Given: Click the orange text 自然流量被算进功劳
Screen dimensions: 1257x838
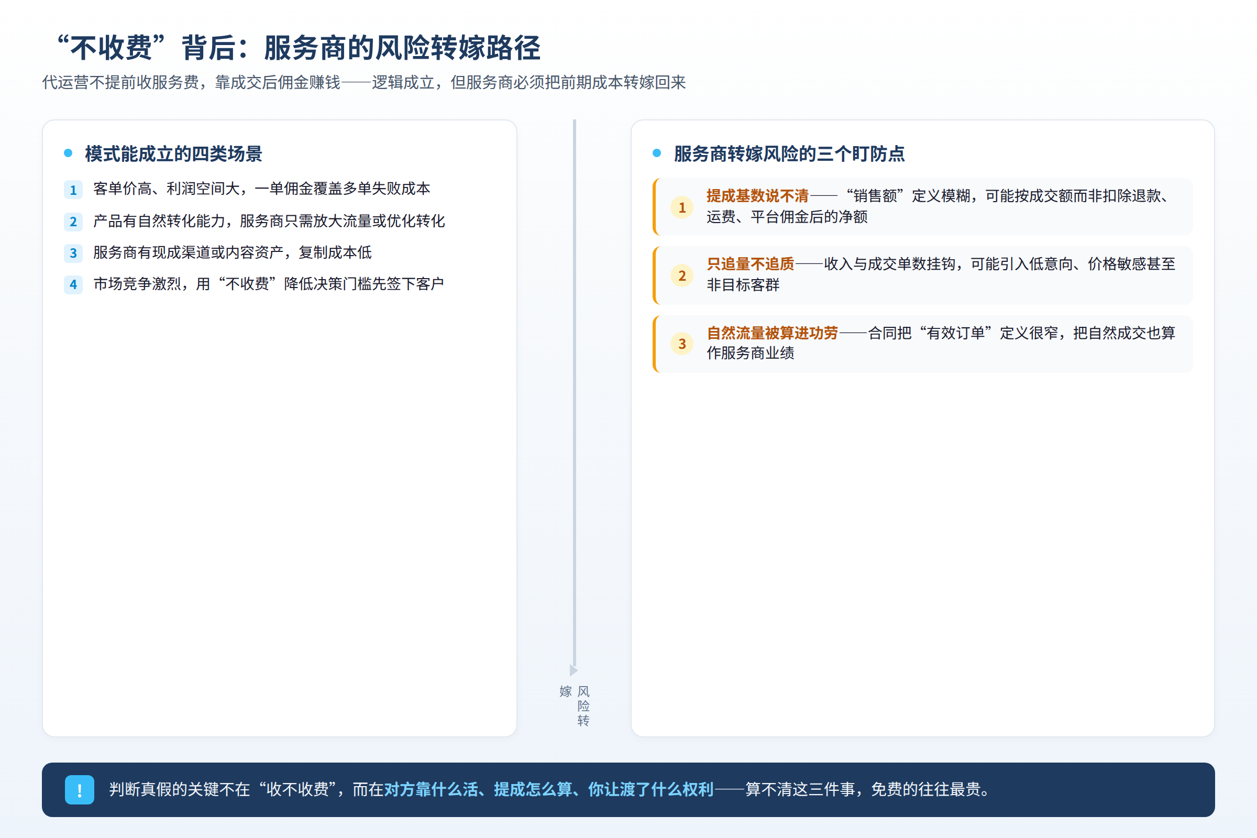Looking at the screenshot, I should click(772, 333).
